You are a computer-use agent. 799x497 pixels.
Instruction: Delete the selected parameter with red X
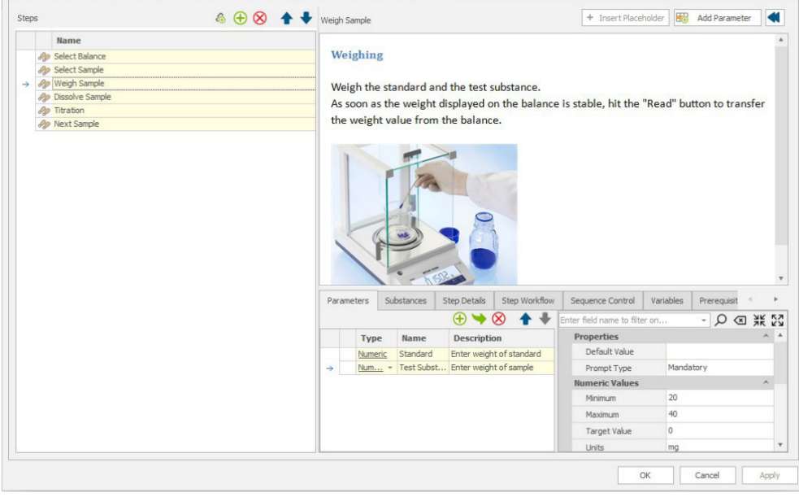point(498,320)
